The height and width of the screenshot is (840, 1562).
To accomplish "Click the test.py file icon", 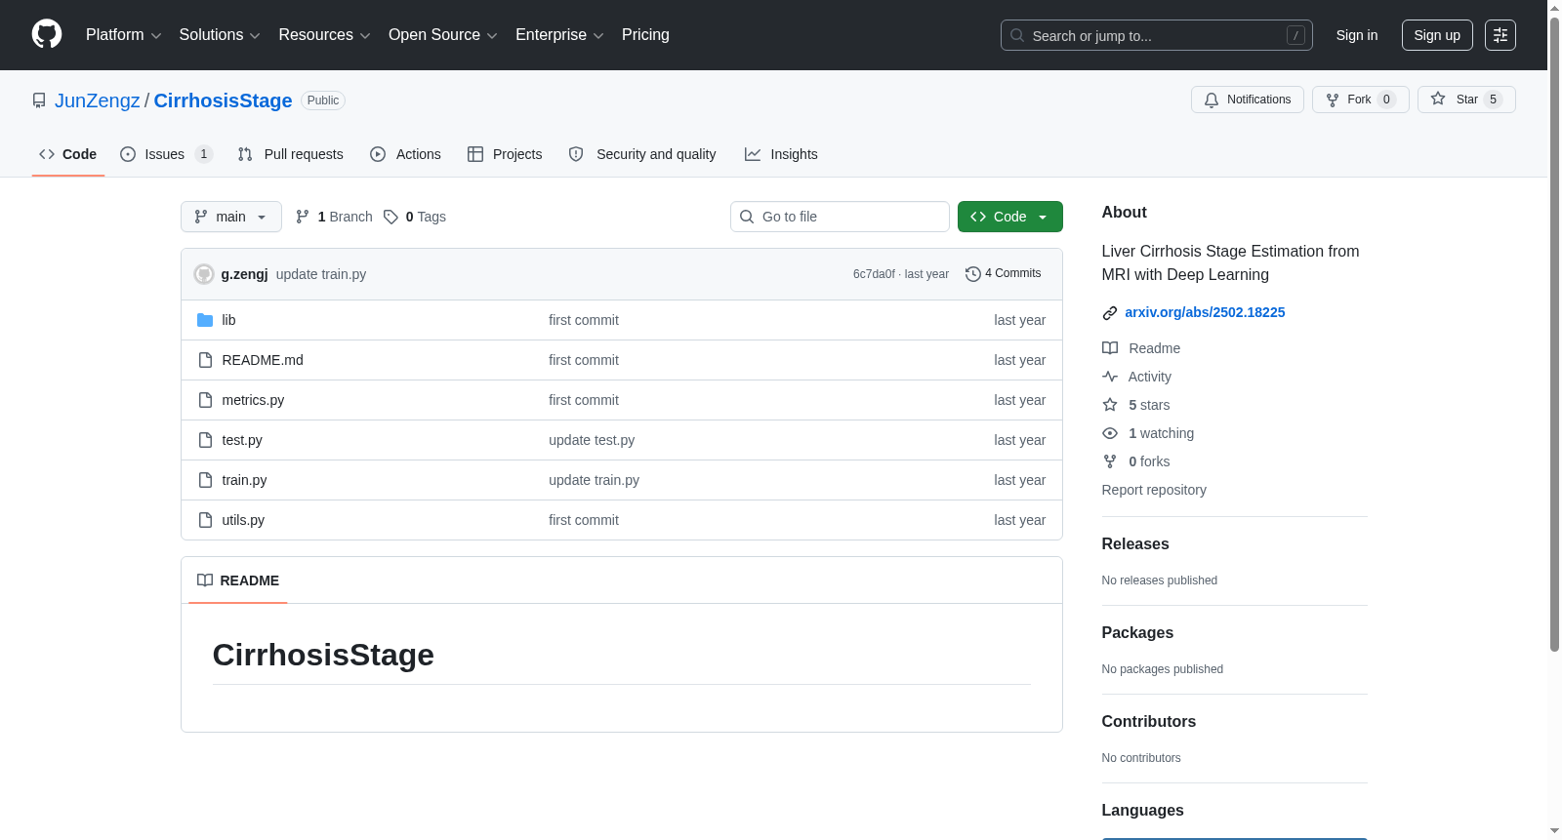I will tap(205, 440).
